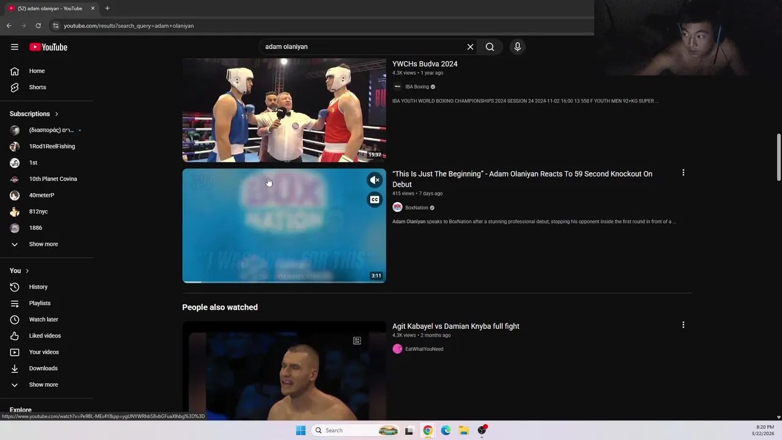This screenshot has height=440, width=782.
Task: Open the 1886 subscription channel
Action: coord(47,228)
